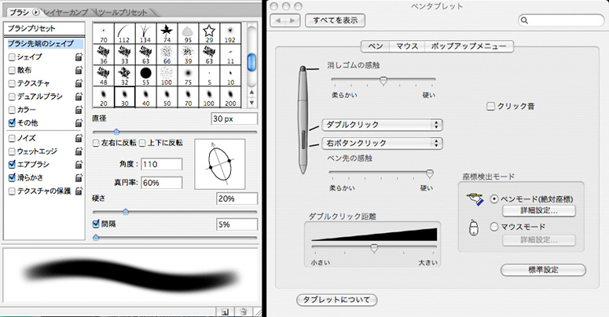
Task: Open the ダブルクリック dropdown
Action: (x=381, y=125)
